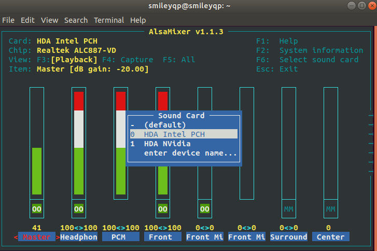This screenshot has width=377, height=251.
Task: Click the AlsaMixer v1.1.3 title
Action: 186,32
